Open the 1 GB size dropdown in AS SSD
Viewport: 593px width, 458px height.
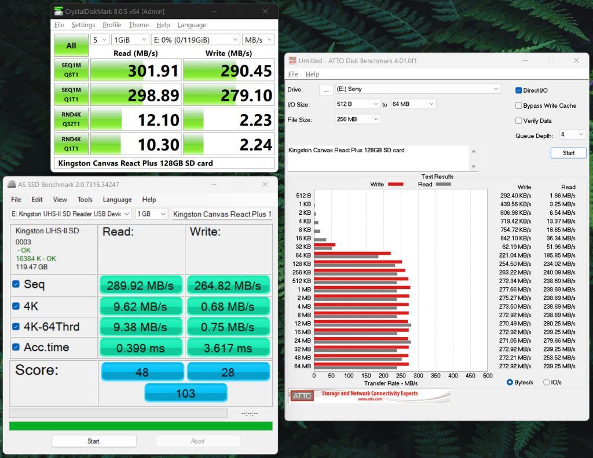pyautogui.click(x=151, y=214)
